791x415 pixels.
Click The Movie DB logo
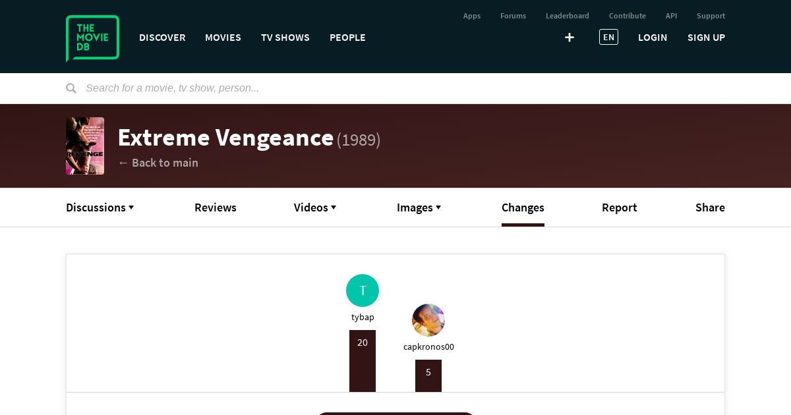(x=92, y=38)
